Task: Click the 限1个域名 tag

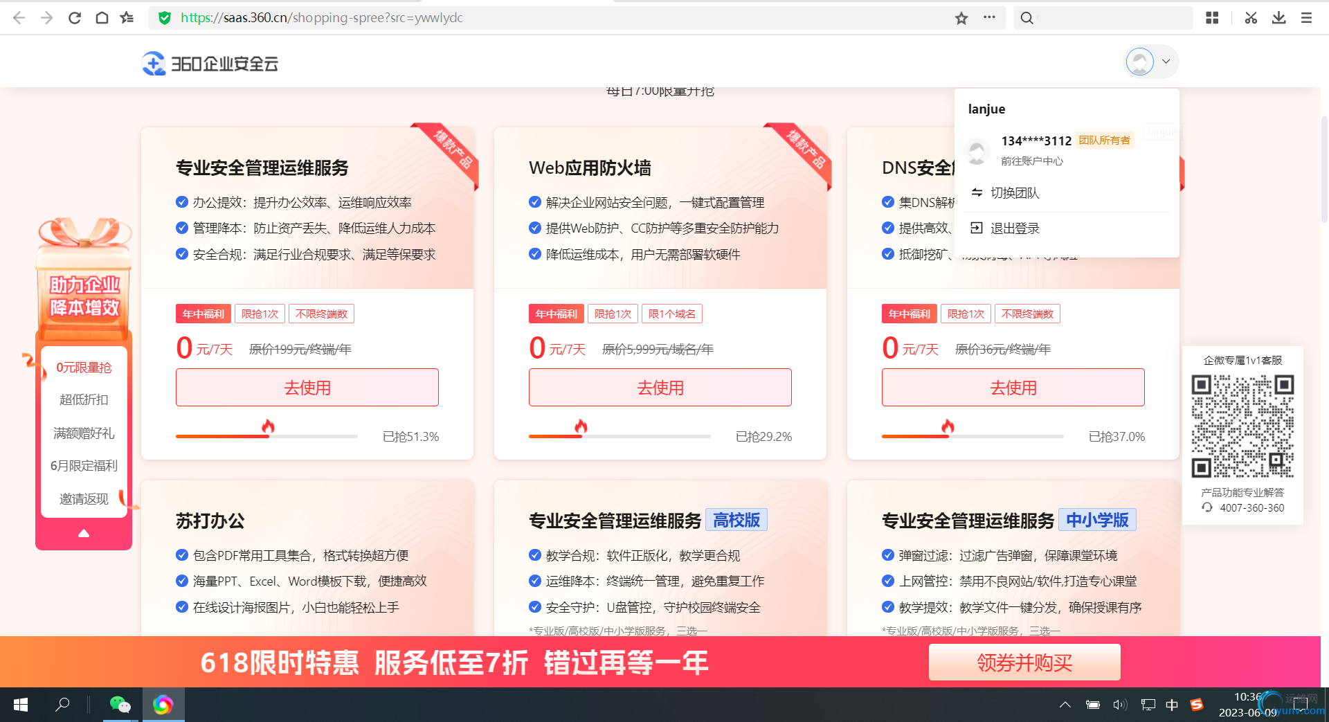Action: click(x=671, y=314)
